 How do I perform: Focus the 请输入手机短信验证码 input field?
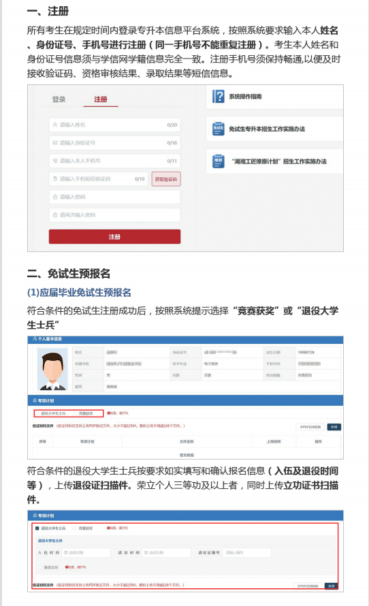pyautogui.click(x=99, y=179)
